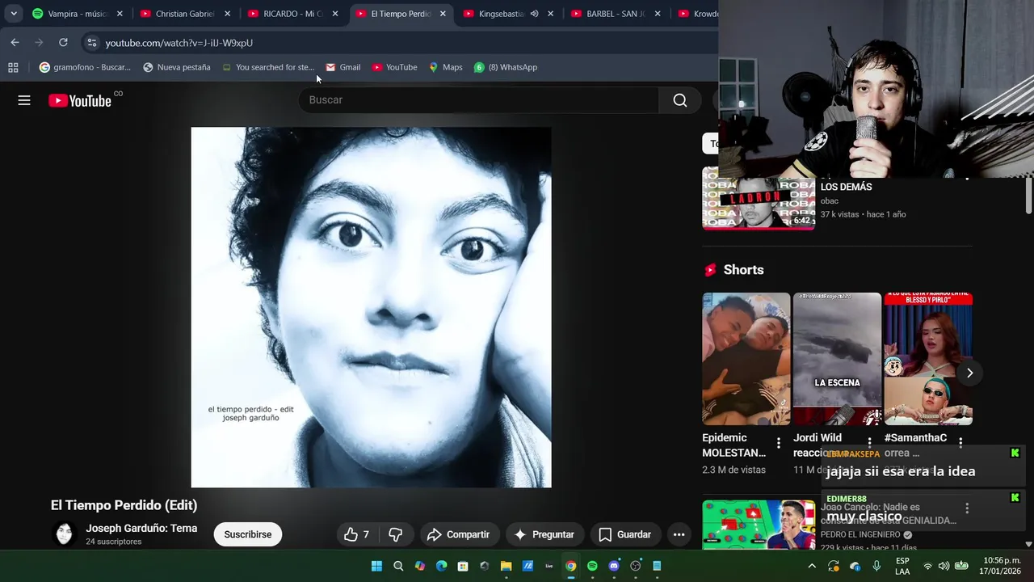This screenshot has height=582, width=1034.
Task: Open more actions ellipsis under the video
Action: coord(679,534)
